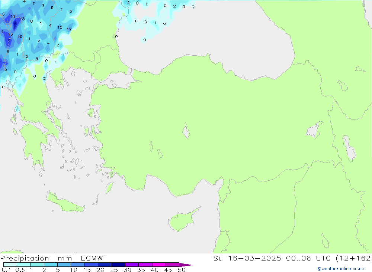Screen dimensions: 372x272
Task: Click the '12' precipitation value on map
Action: pos(69,29)
